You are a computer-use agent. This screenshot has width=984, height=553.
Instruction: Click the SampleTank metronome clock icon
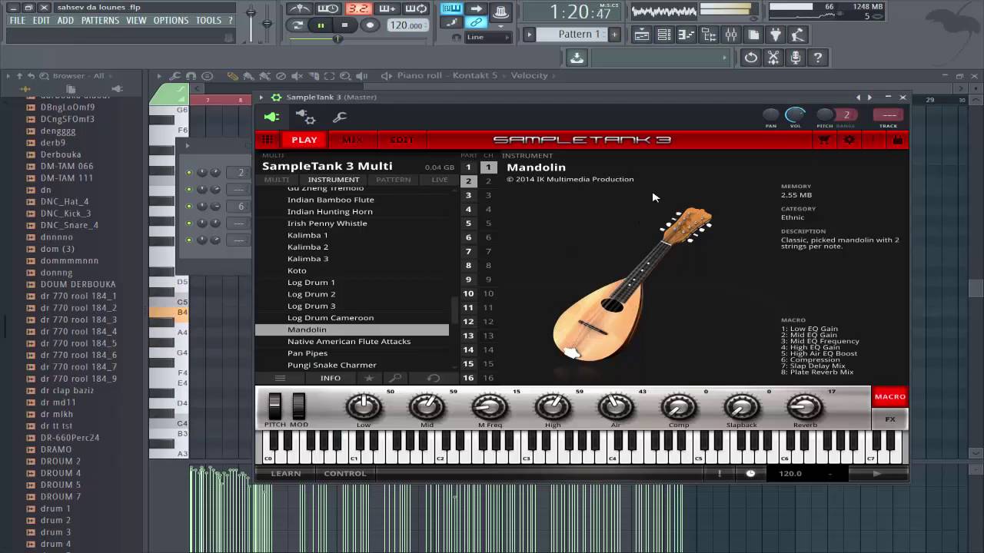click(x=750, y=474)
